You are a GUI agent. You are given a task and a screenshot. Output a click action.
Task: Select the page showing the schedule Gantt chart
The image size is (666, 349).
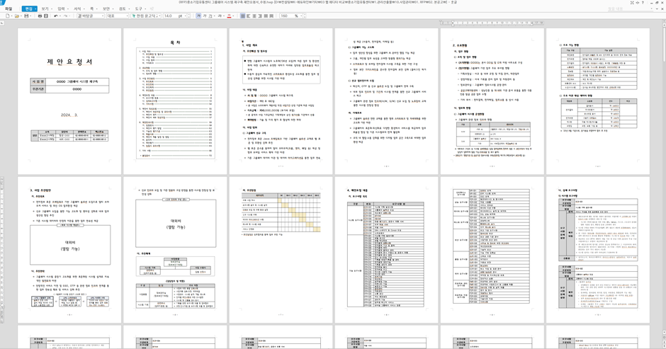point(281,250)
